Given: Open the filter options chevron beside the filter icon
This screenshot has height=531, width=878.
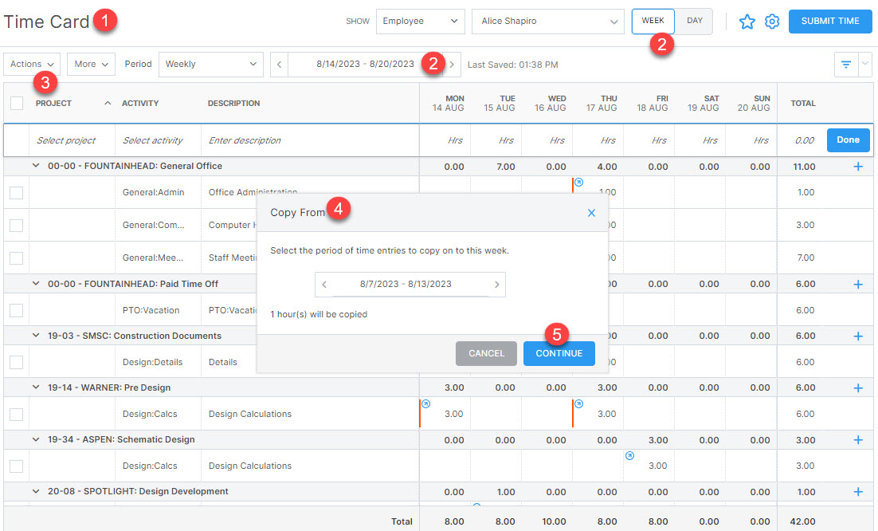Looking at the screenshot, I should [x=864, y=65].
